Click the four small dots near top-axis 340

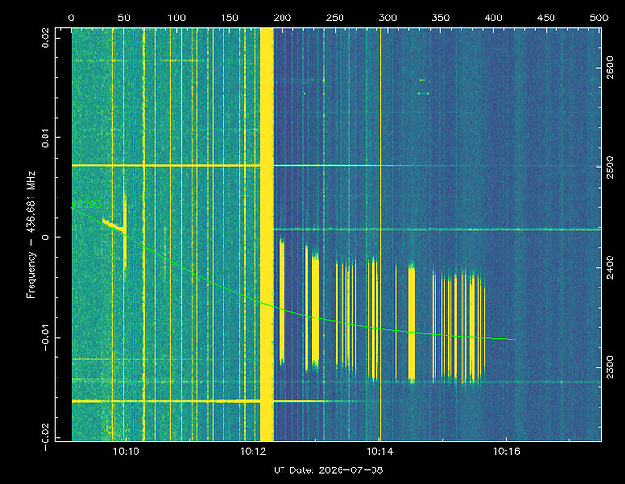pos(423,87)
